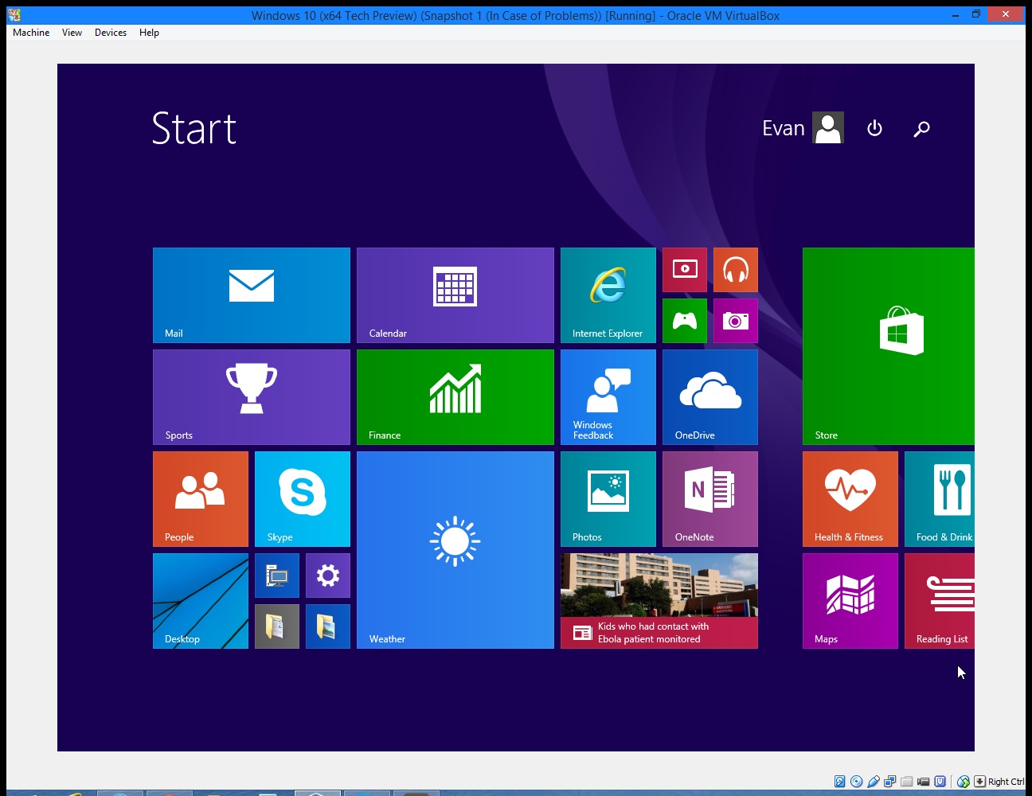Open the green Games controller tile
Viewport: 1032px width, 796px height.
click(x=685, y=321)
